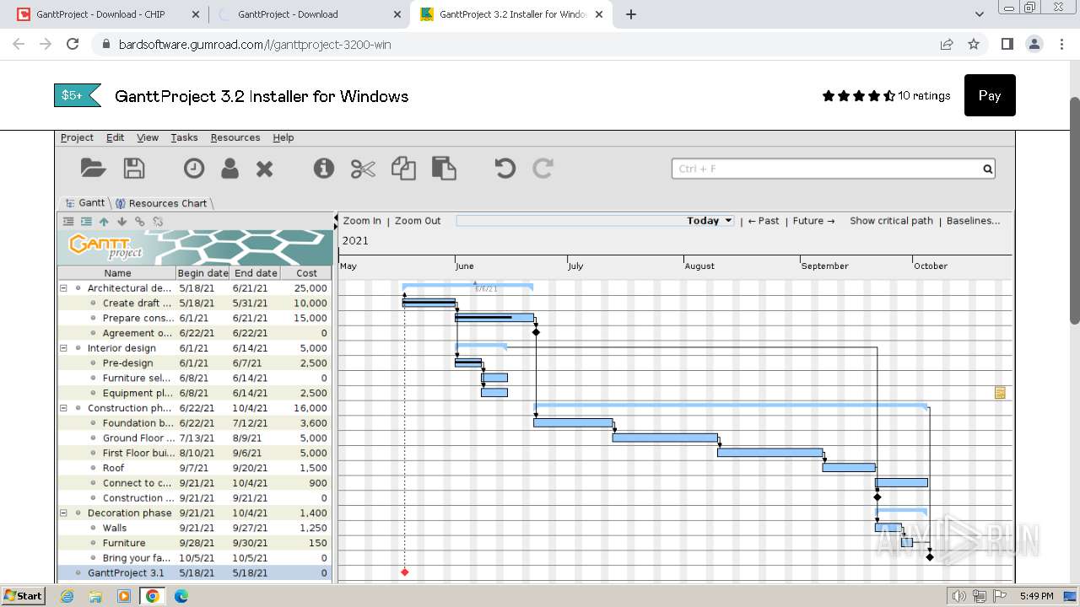This screenshot has width=1080, height=607.
Task: Collapse the Interior design task group
Action: 63,348
